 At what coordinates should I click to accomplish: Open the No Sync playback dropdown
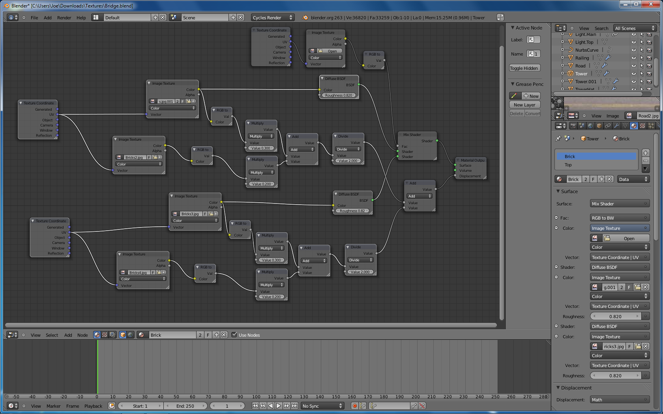[x=322, y=406]
